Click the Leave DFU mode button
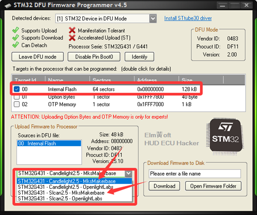The width and height of the screenshot is (257, 215). point(38,57)
